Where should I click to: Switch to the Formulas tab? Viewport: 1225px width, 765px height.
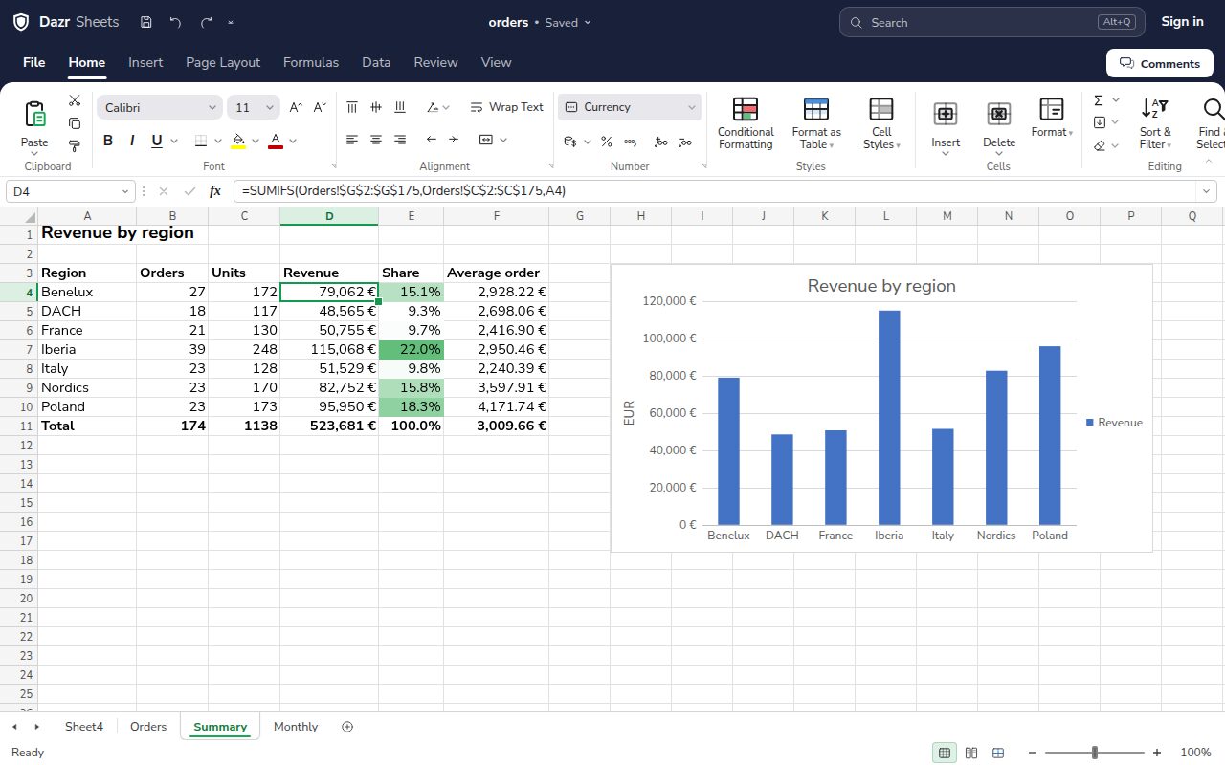tap(311, 62)
